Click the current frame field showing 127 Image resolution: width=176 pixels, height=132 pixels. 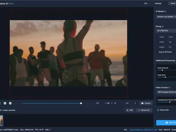tap(100, 103)
